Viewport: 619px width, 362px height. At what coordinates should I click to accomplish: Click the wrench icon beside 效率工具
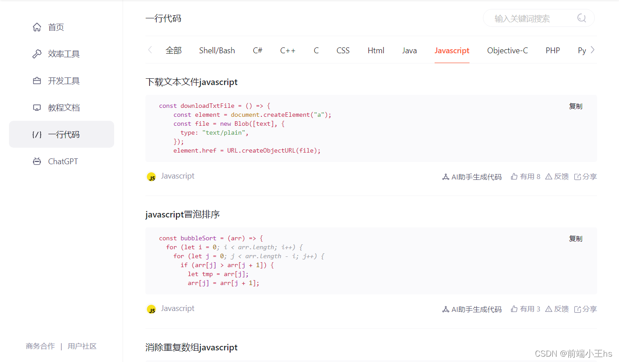(37, 54)
